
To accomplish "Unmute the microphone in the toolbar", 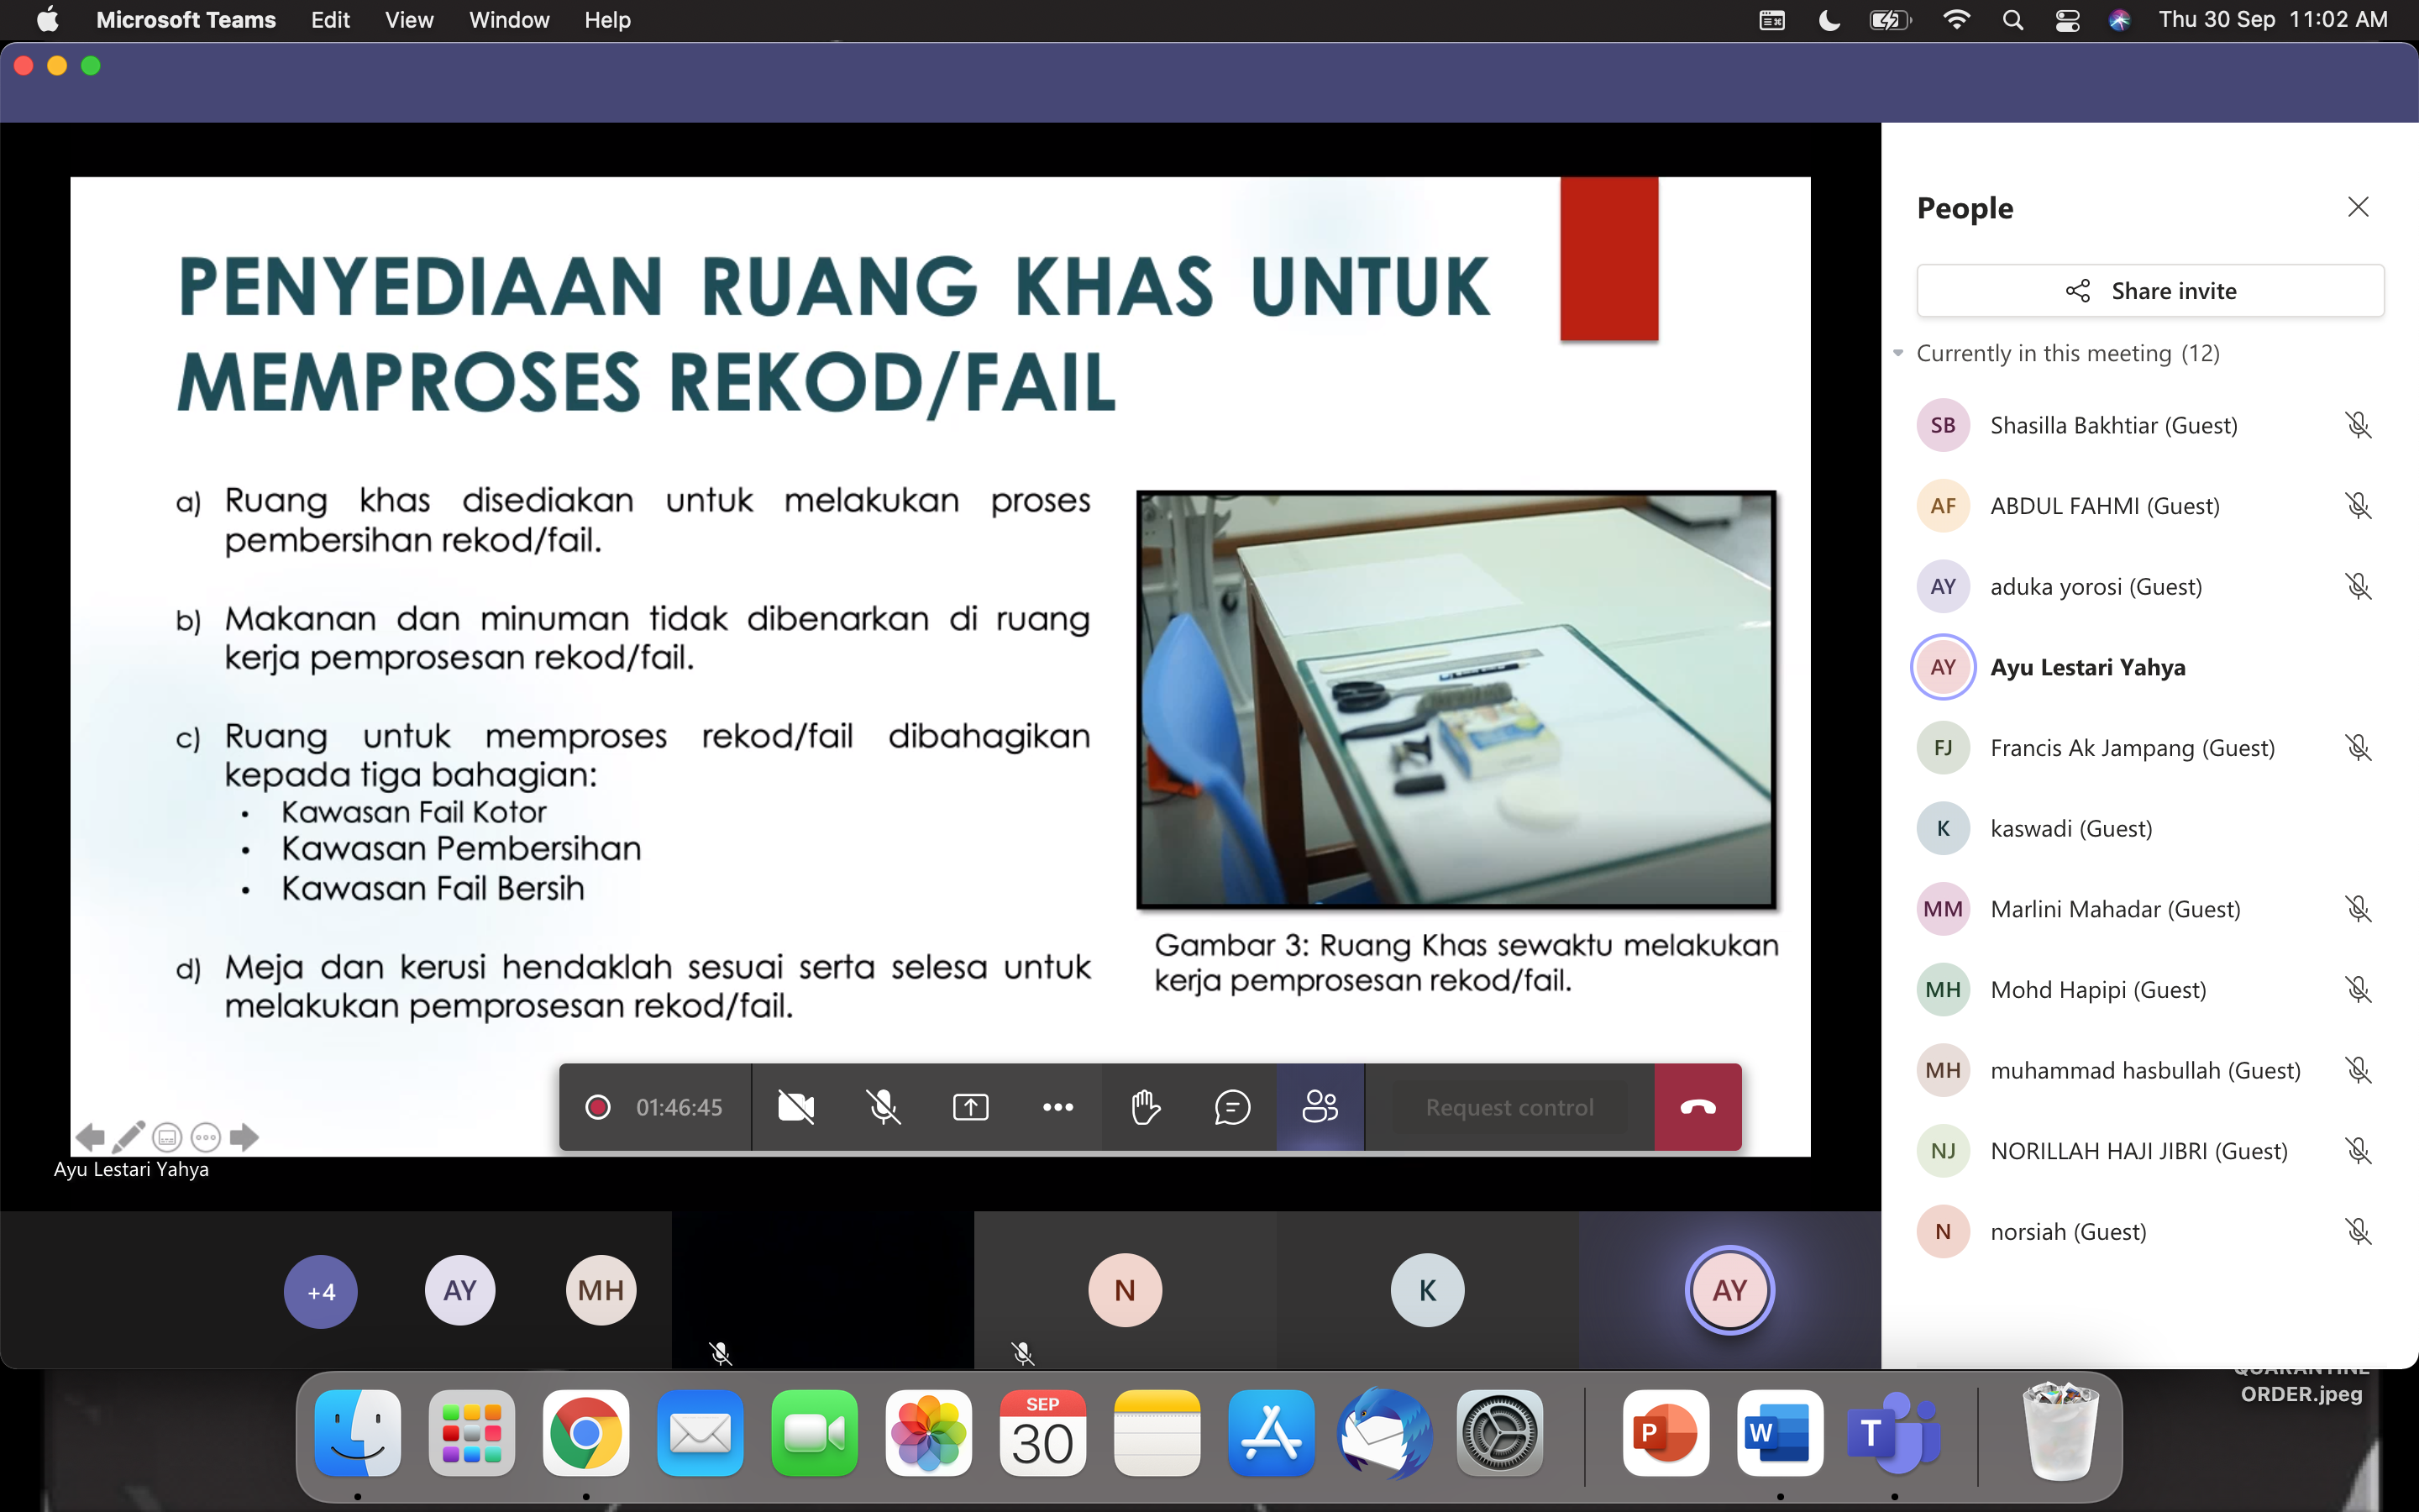I will coord(883,1107).
